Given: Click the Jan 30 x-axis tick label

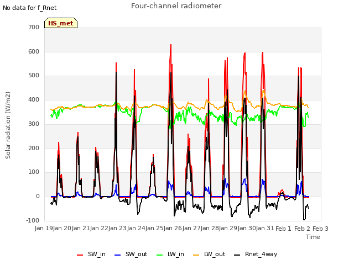Looking at the screenshot, I should (247, 229).
